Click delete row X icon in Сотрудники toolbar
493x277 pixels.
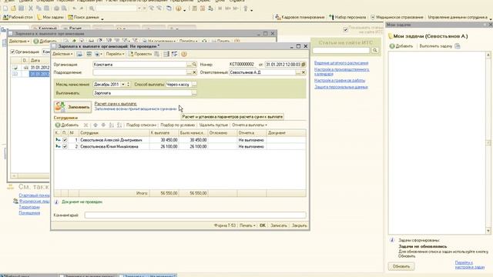click(x=86, y=125)
